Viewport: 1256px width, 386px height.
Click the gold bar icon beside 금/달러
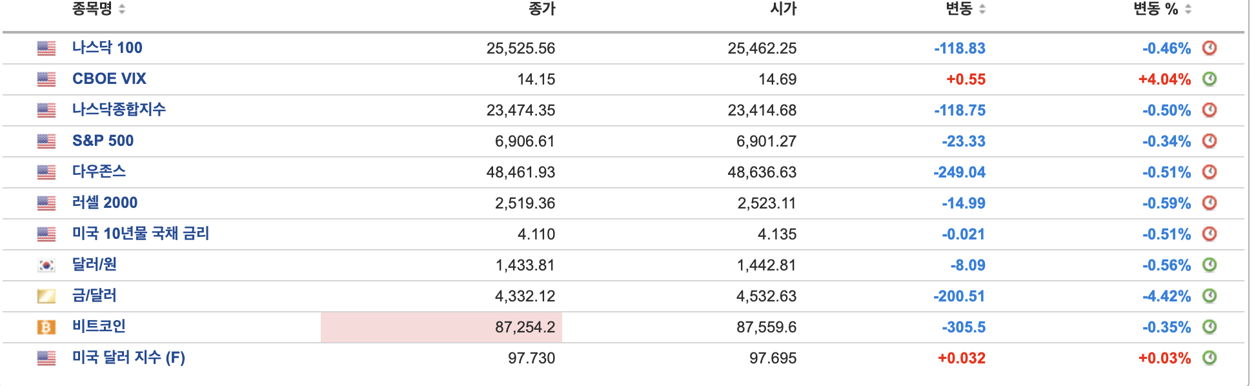point(46,296)
